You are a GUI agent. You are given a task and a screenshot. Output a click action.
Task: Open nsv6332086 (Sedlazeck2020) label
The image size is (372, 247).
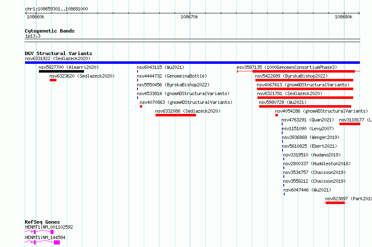tap(188, 111)
